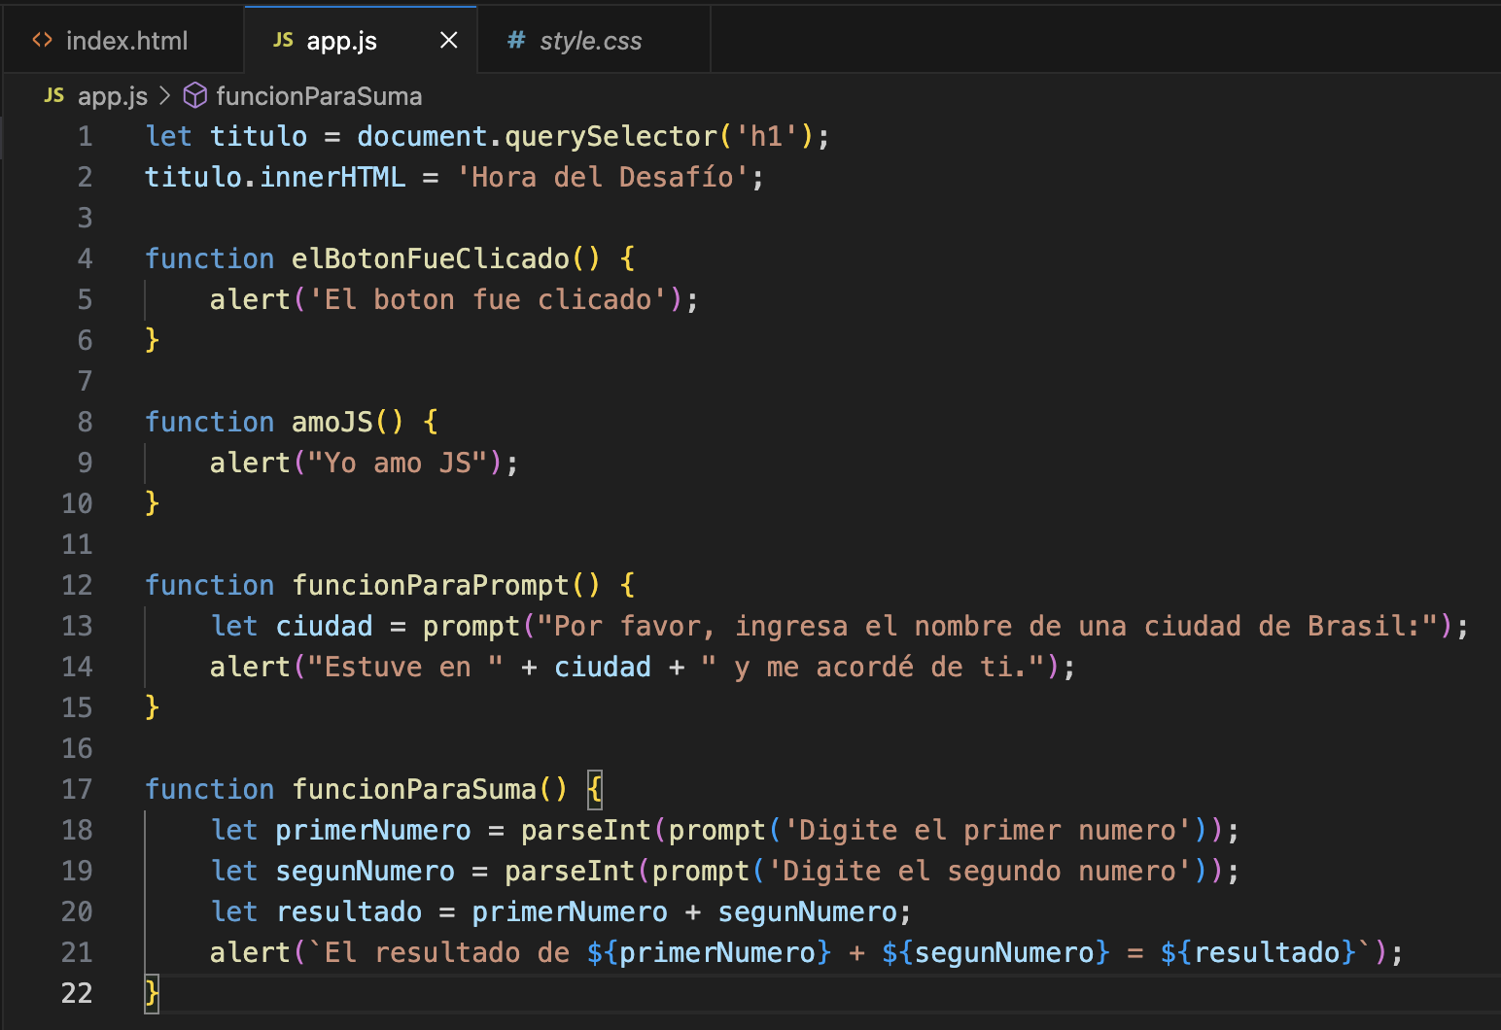
Task: Click the HTML icon on index.html tab
Action: pyautogui.click(x=42, y=41)
